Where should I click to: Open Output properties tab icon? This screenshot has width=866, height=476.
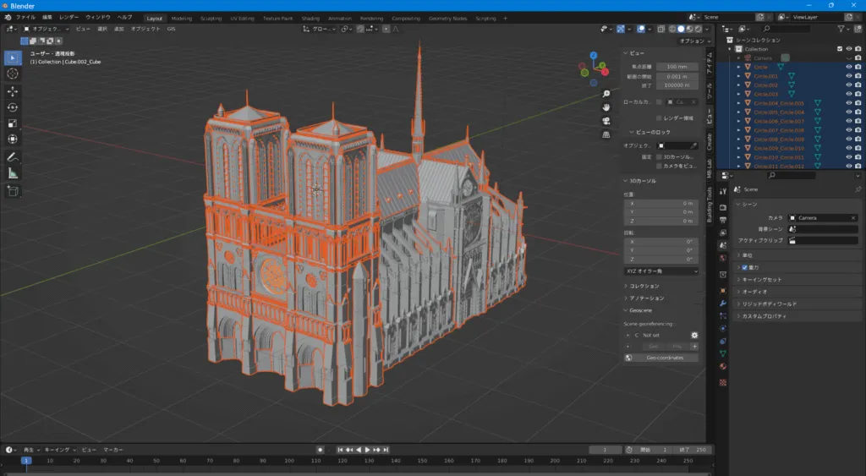pyautogui.click(x=723, y=220)
